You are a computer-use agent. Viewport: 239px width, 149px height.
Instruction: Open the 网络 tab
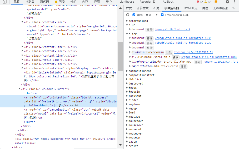click(x=59, y=2)
